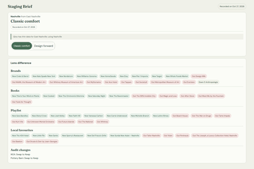Click the Qloo thin data notice
254x169 pixels.
[127, 37]
